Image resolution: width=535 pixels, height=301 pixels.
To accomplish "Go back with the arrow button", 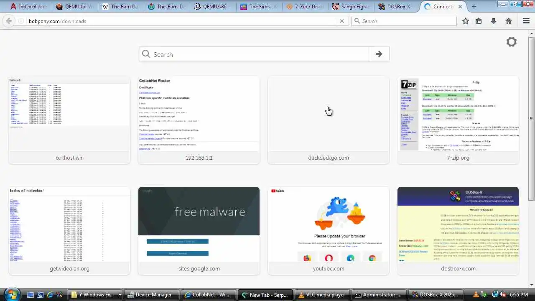I will point(9,21).
